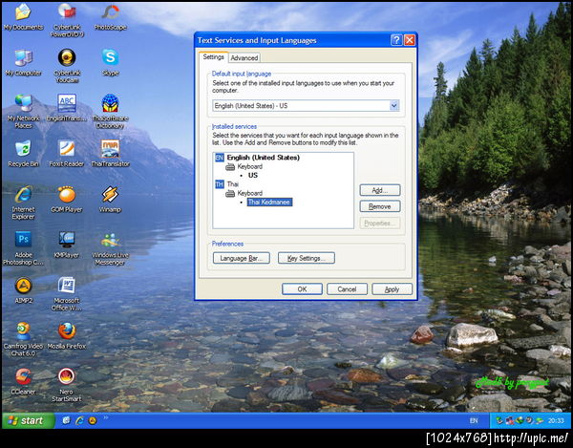
Task: Open the Start menu
Action: point(29,420)
